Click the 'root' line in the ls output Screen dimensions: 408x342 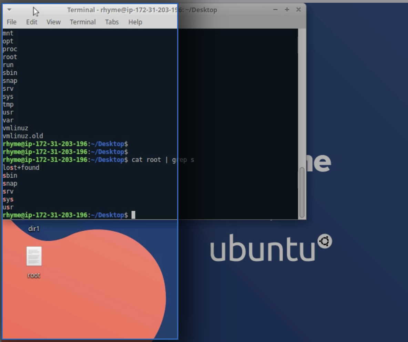(10, 57)
